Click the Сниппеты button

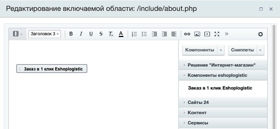click(243, 50)
